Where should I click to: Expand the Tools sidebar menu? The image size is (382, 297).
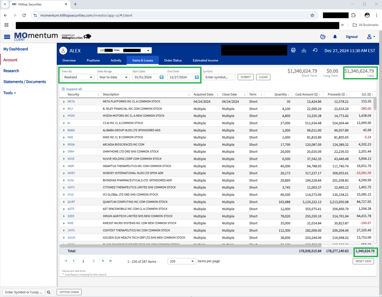[10, 93]
